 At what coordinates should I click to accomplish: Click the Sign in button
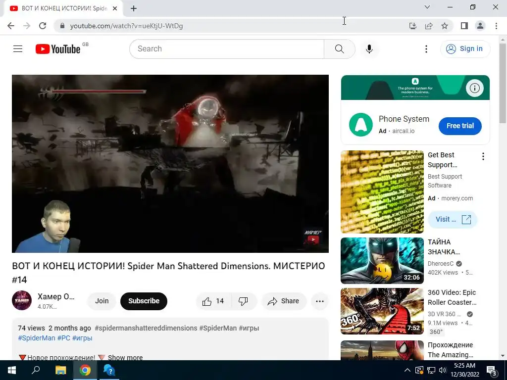coord(465,49)
